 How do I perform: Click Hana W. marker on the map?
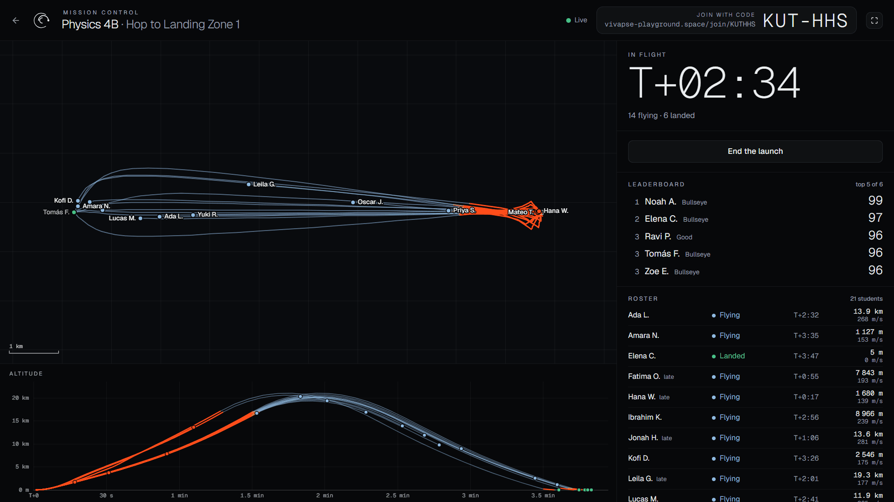[539, 211]
